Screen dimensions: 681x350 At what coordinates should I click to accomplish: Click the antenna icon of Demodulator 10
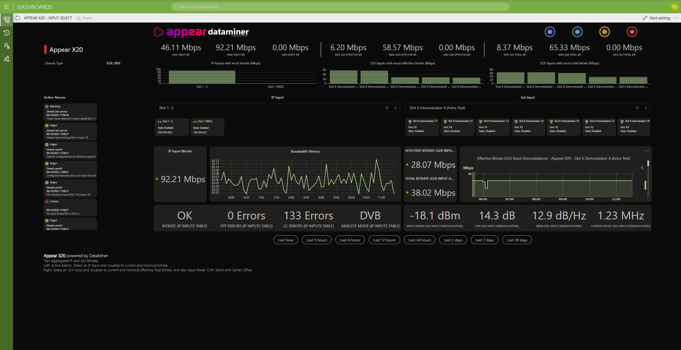point(551,121)
